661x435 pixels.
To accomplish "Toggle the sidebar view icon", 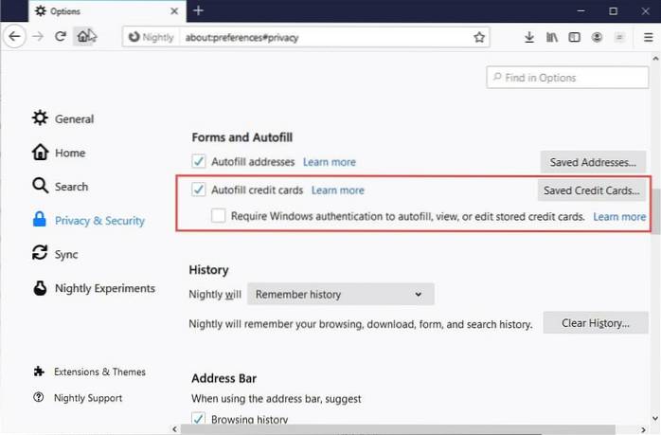I will (x=574, y=37).
